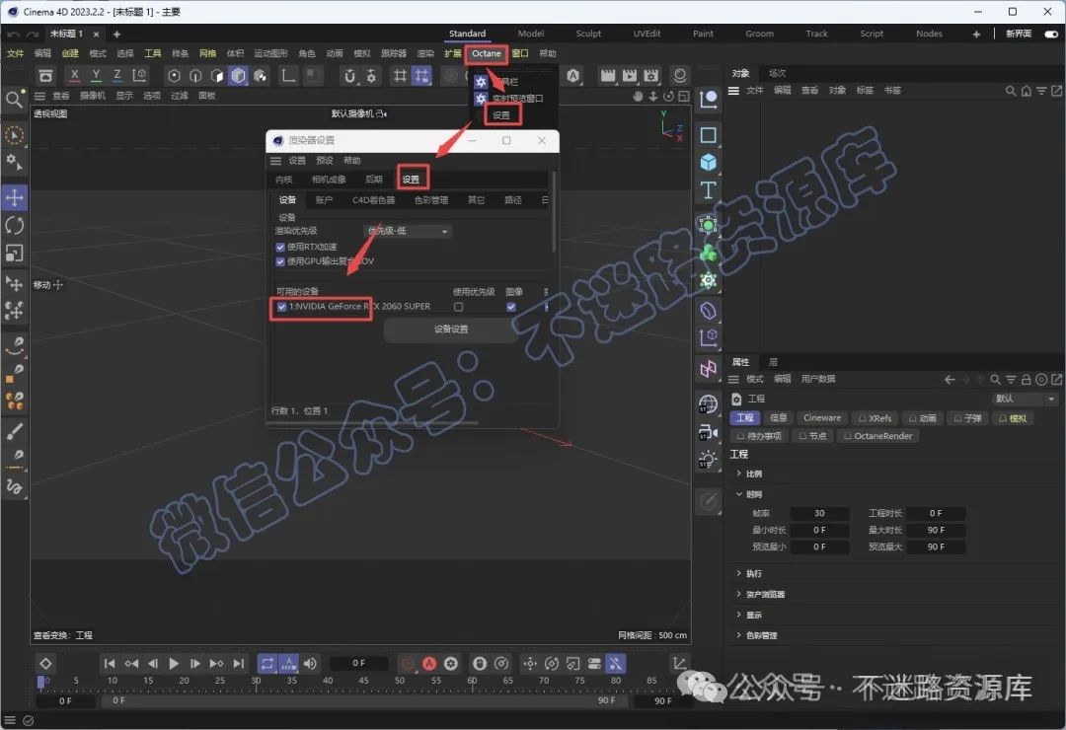Toggle timeline sound speaker icon
The image size is (1066, 730).
pos(310,663)
